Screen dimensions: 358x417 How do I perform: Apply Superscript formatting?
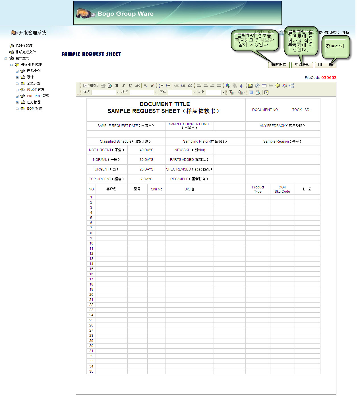(x=152, y=86)
